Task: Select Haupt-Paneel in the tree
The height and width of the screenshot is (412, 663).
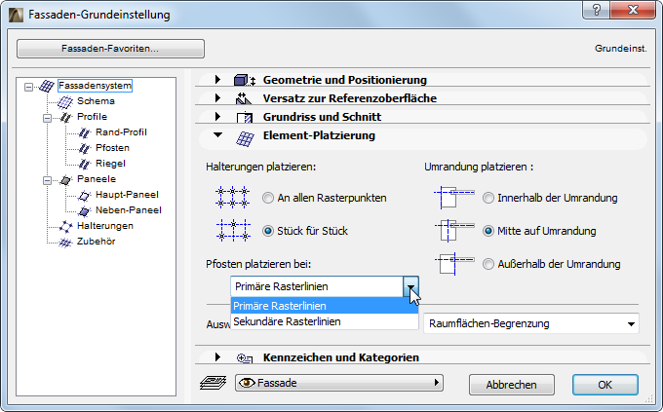Action: coord(128,195)
